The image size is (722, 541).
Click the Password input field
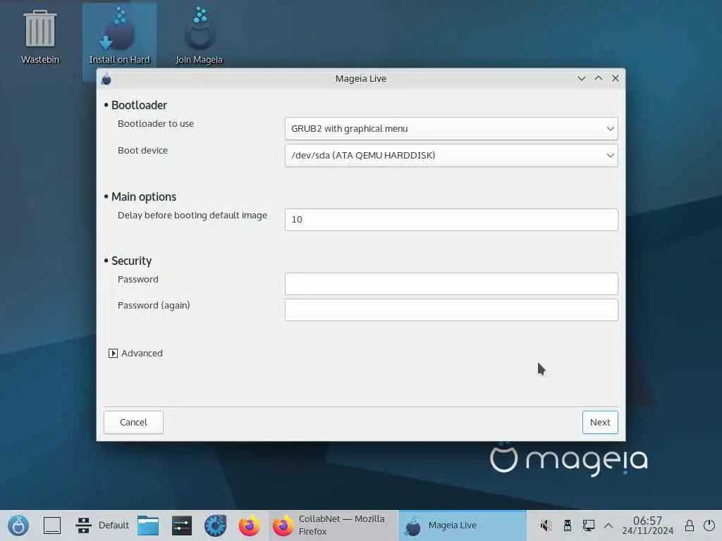(x=451, y=284)
